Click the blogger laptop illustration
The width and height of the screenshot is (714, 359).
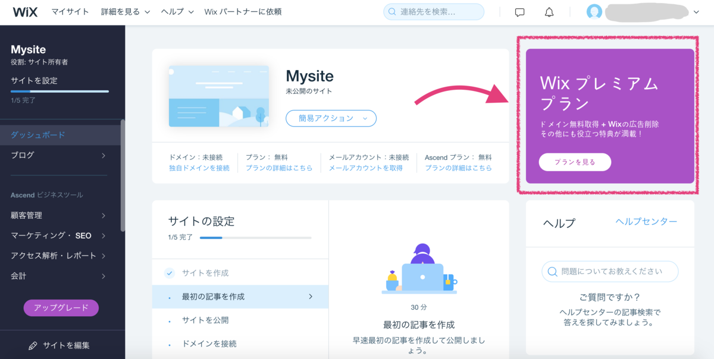click(419, 269)
